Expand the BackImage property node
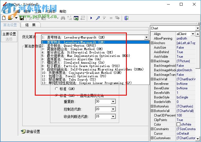The image size is (201, 142). [152, 61]
